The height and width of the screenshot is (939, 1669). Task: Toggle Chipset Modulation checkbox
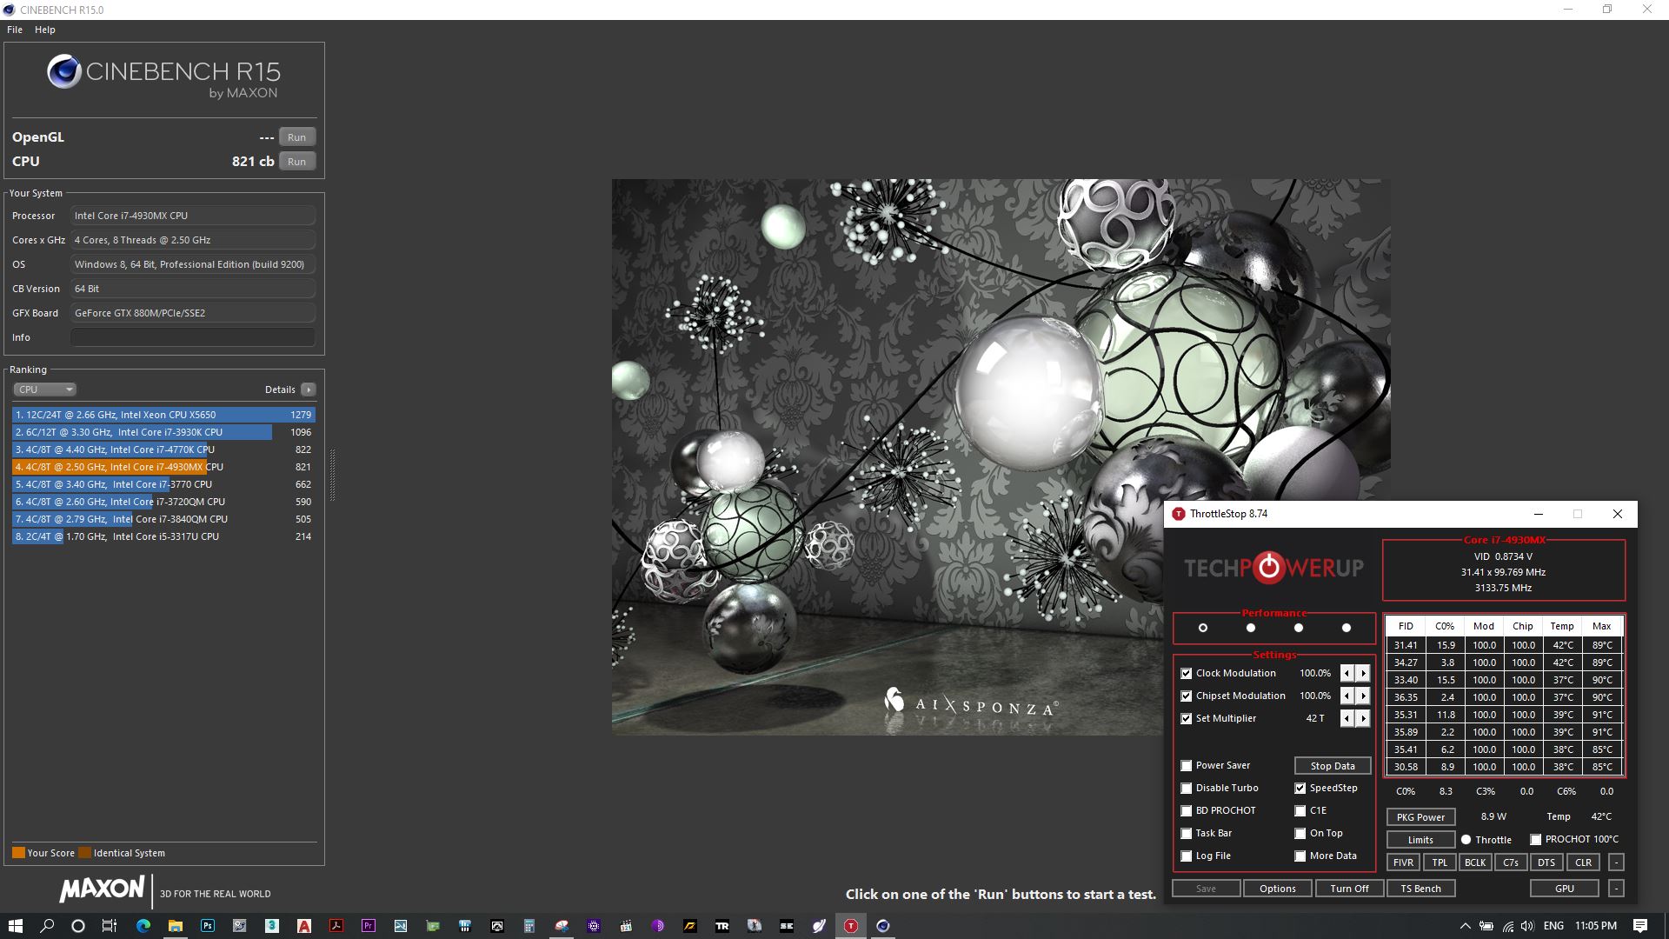tap(1186, 696)
